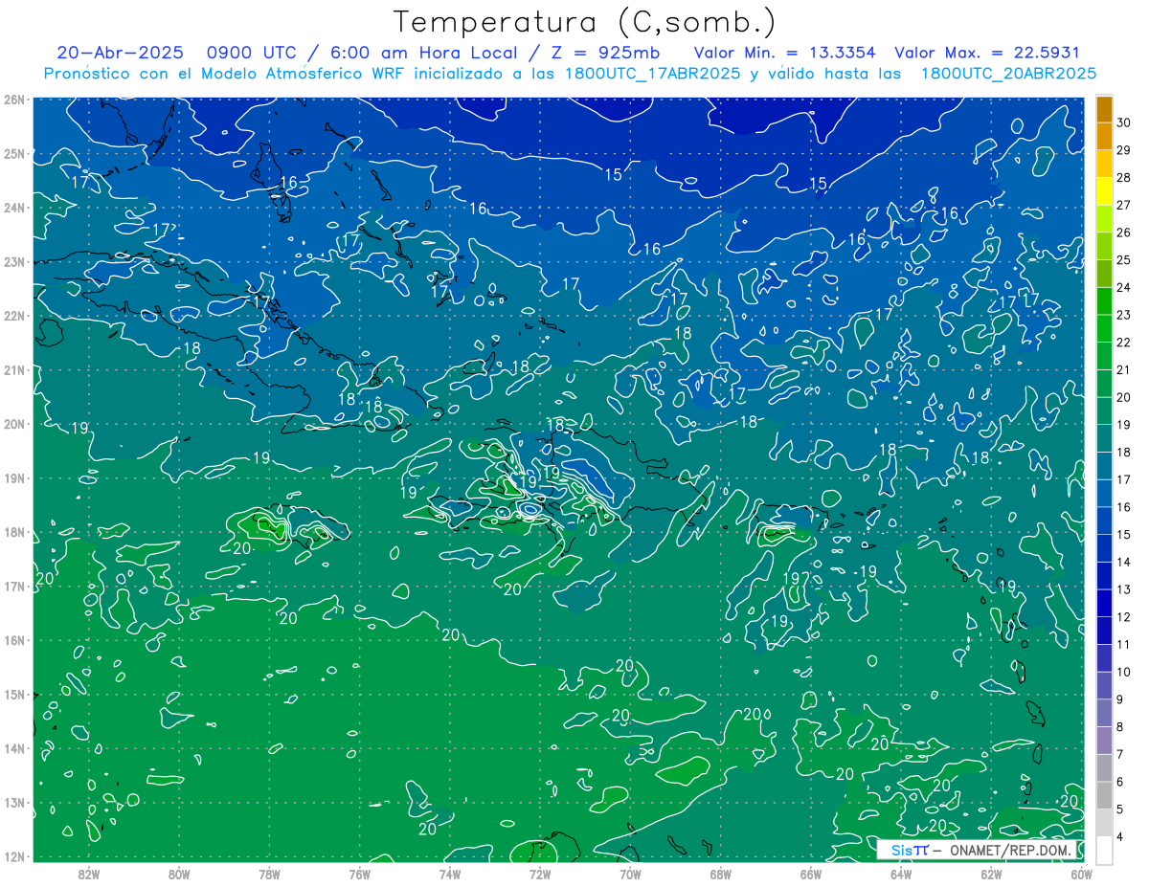Click the '29' color scale label
The image size is (1149, 887).
click(x=1125, y=150)
